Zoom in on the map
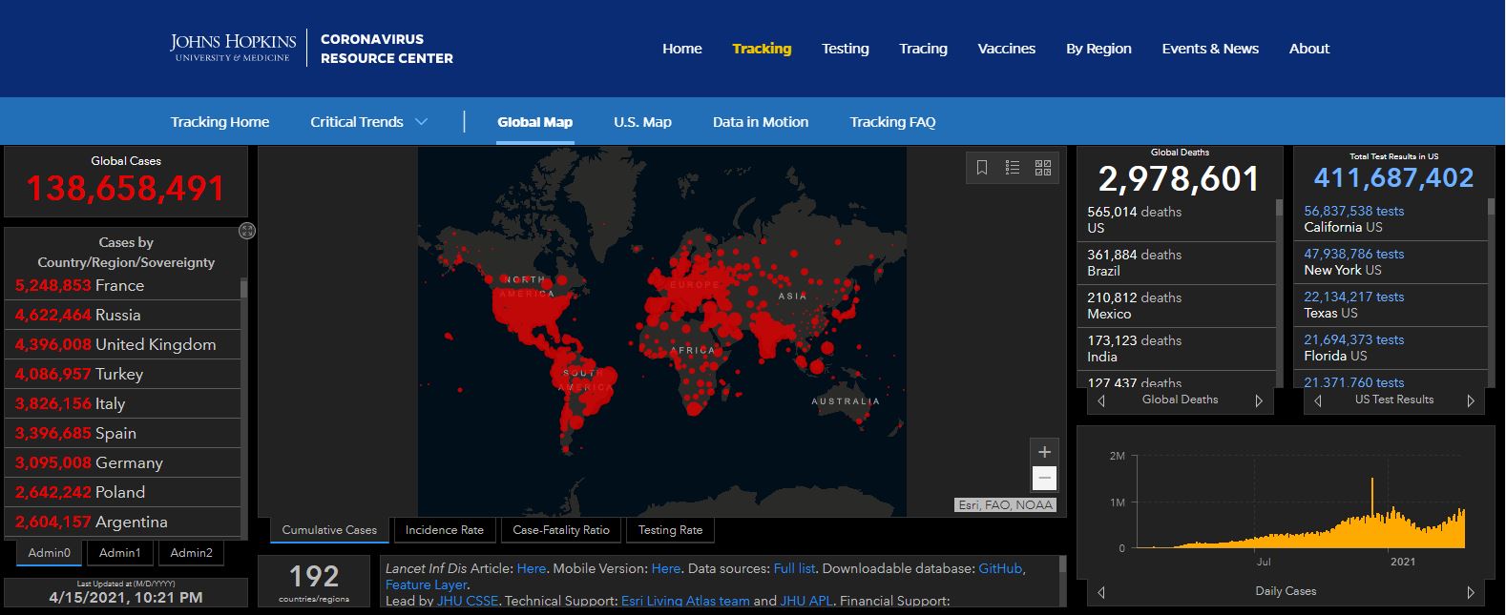Image resolution: width=1506 pixels, height=615 pixels. tap(1044, 452)
